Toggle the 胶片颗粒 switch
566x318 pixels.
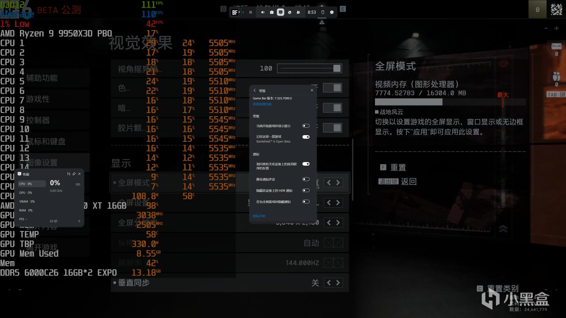coord(332,128)
